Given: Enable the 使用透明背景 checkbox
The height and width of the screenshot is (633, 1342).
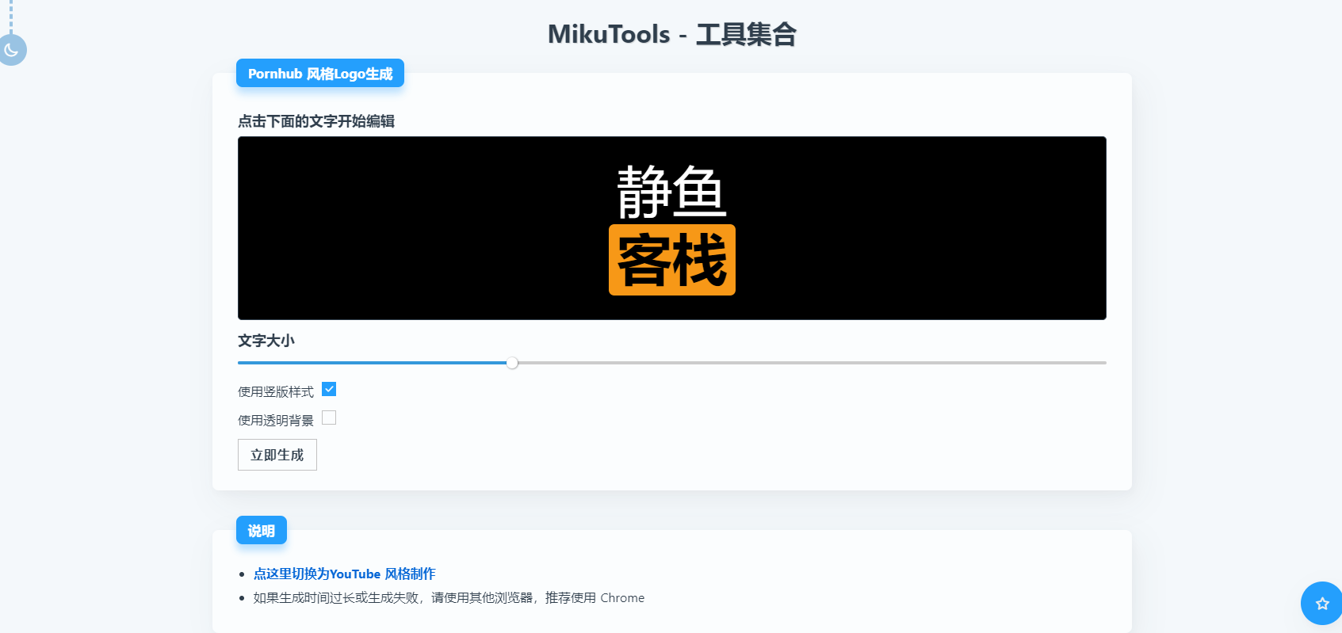Looking at the screenshot, I should click(329, 418).
